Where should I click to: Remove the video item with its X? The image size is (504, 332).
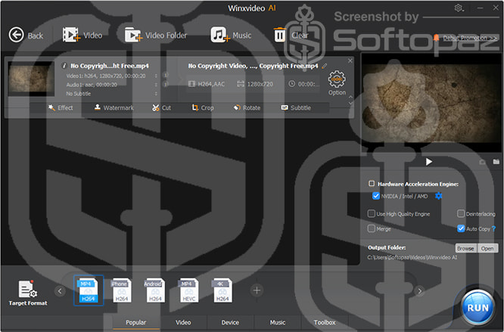[350, 61]
